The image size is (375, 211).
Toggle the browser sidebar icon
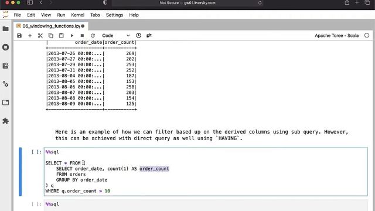coord(30,2)
